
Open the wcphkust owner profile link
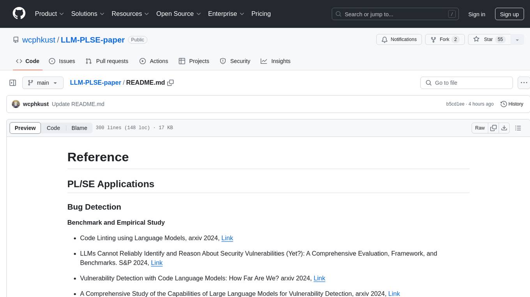39,40
